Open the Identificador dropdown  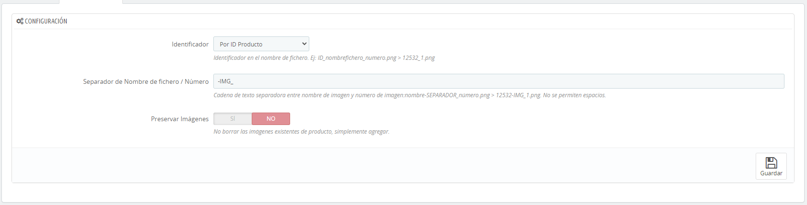261,44
